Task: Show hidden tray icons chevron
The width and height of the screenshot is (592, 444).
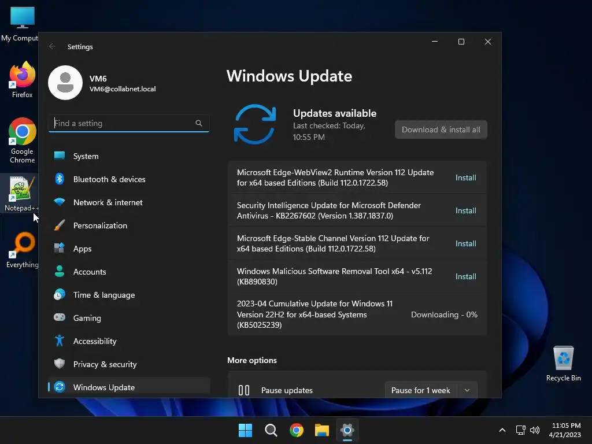Action: click(x=502, y=430)
